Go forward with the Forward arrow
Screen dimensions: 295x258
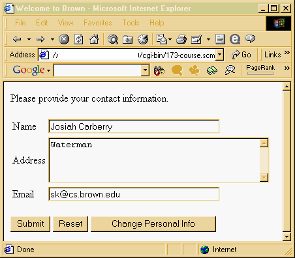pos(40,39)
